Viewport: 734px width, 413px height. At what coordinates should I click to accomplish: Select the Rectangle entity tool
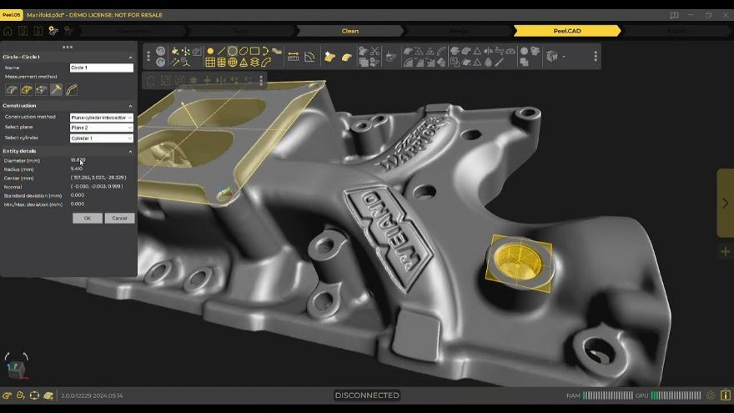254,51
